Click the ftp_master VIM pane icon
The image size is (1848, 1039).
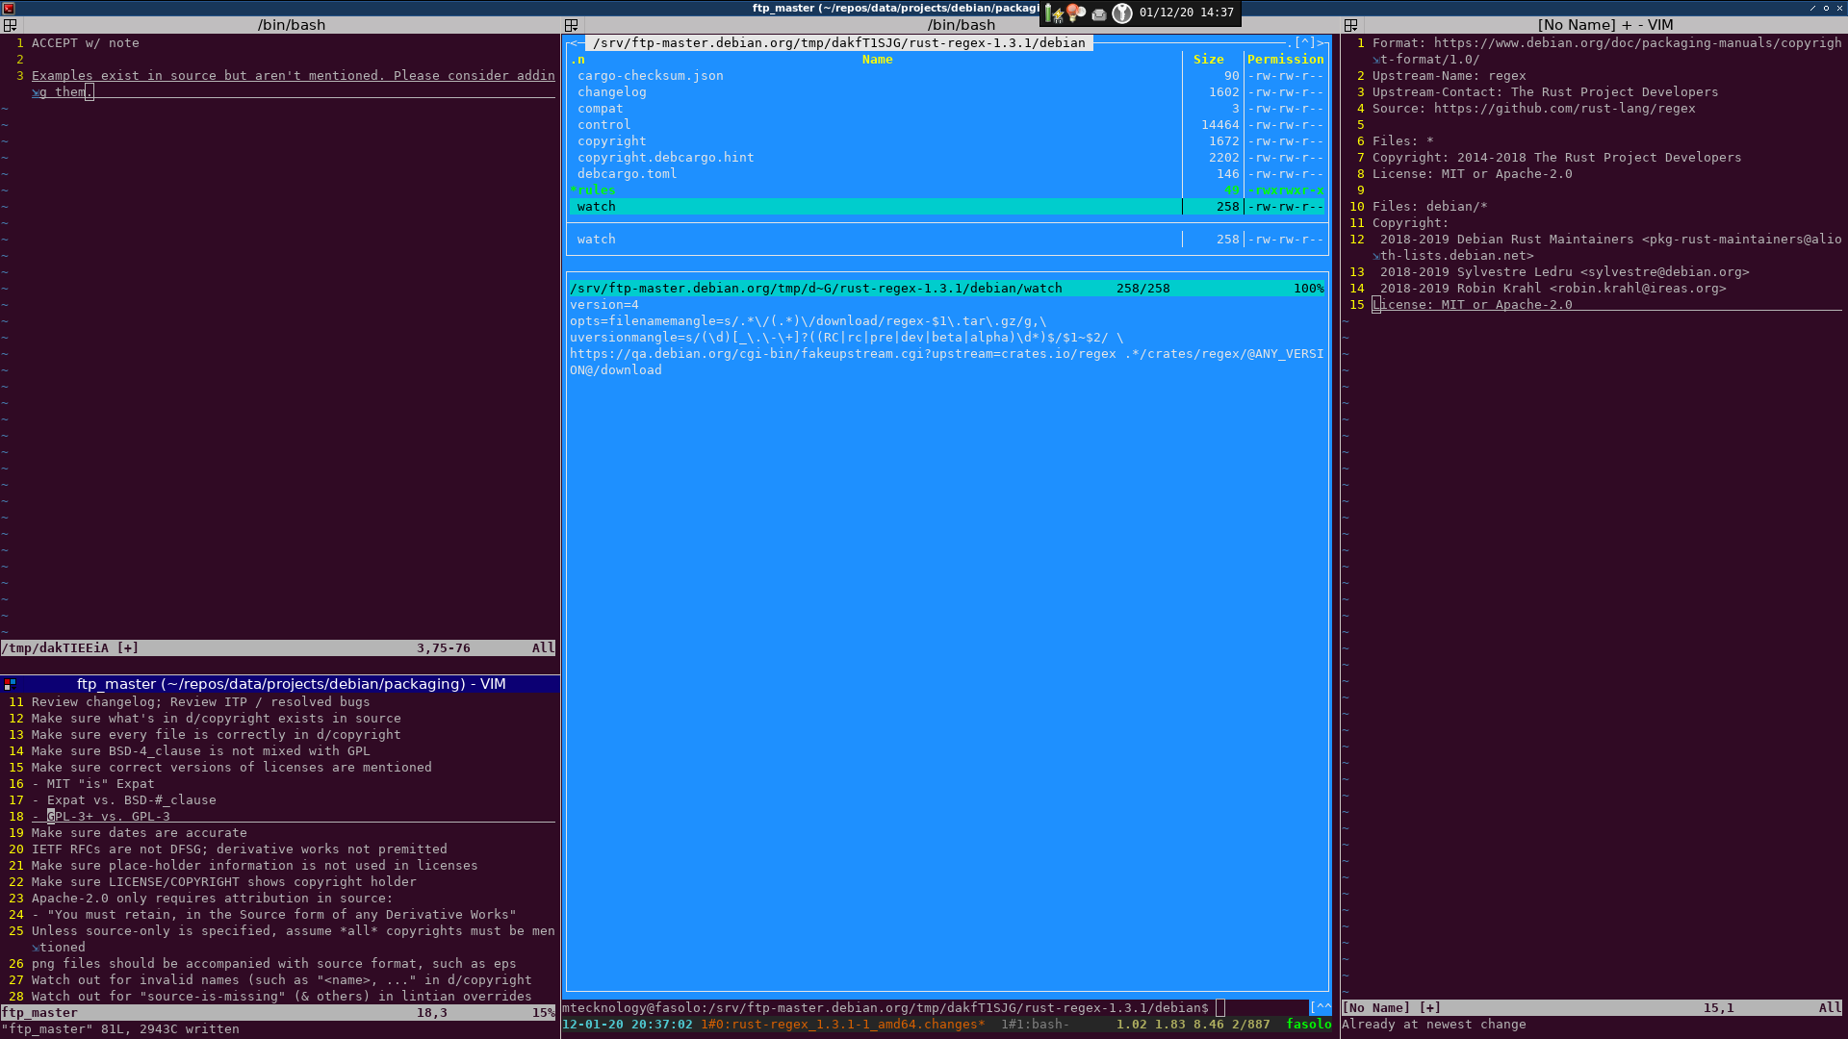click(x=10, y=684)
